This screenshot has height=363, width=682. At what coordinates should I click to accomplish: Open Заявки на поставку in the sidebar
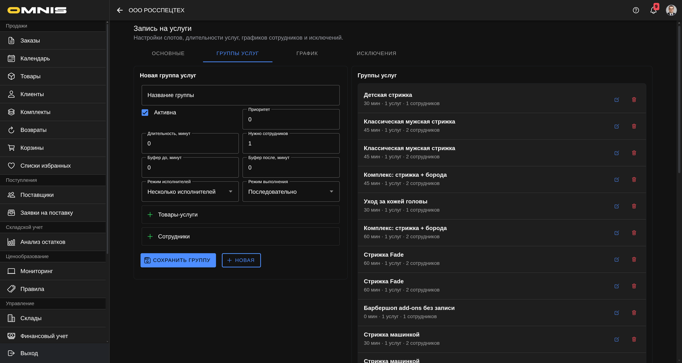53,213
